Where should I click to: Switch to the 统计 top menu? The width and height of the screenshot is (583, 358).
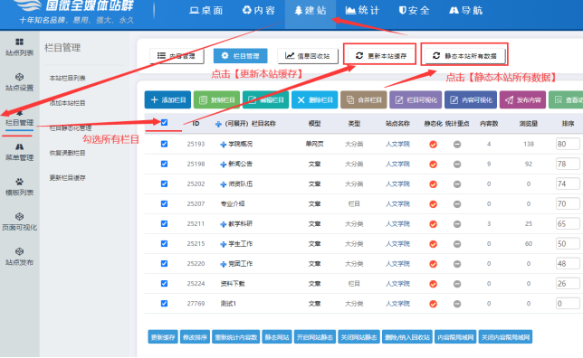362,11
